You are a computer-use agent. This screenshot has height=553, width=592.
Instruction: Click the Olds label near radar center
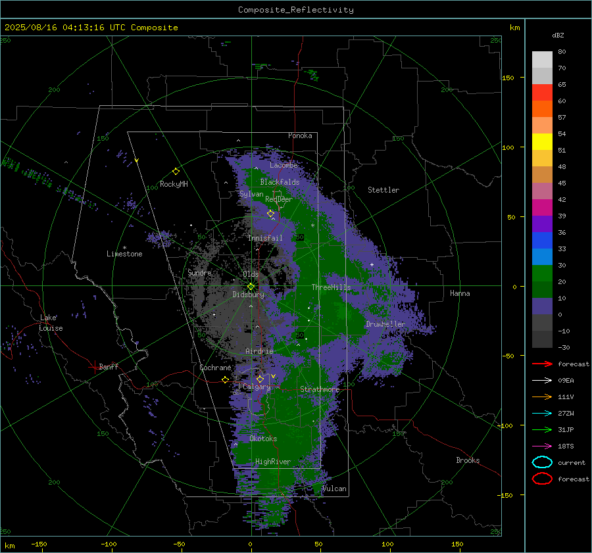click(x=251, y=274)
